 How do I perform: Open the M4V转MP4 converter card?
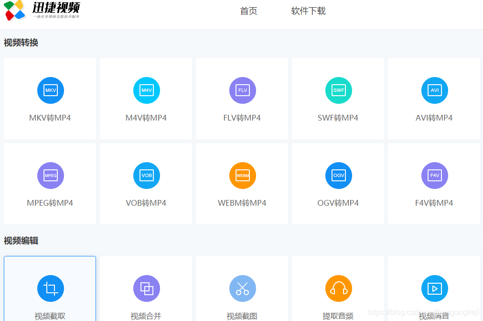click(x=146, y=99)
